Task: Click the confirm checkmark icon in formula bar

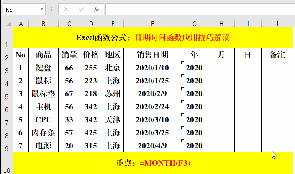Action: (x=81, y=9)
